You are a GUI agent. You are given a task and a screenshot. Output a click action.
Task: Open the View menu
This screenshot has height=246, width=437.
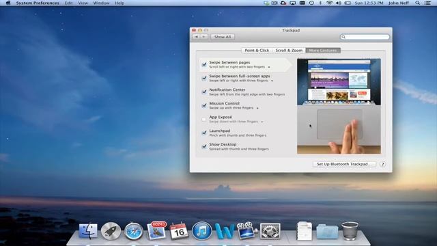pyautogui.click(x=83, y=3)
